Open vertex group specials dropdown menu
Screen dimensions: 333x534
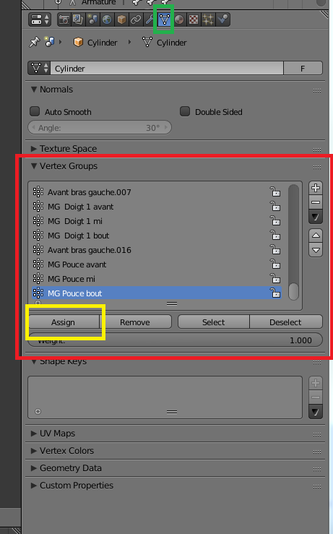tap(316, 217)
